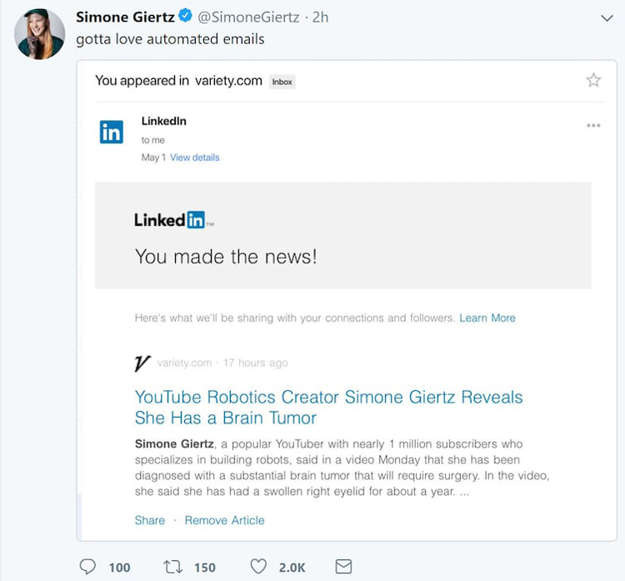Click the reply speech bubble icon

[87, 567]
